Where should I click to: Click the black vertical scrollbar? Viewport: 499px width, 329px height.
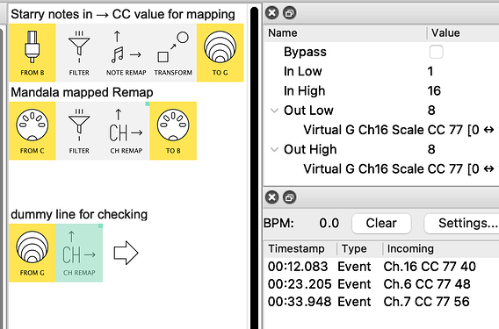tap(254, 168)
